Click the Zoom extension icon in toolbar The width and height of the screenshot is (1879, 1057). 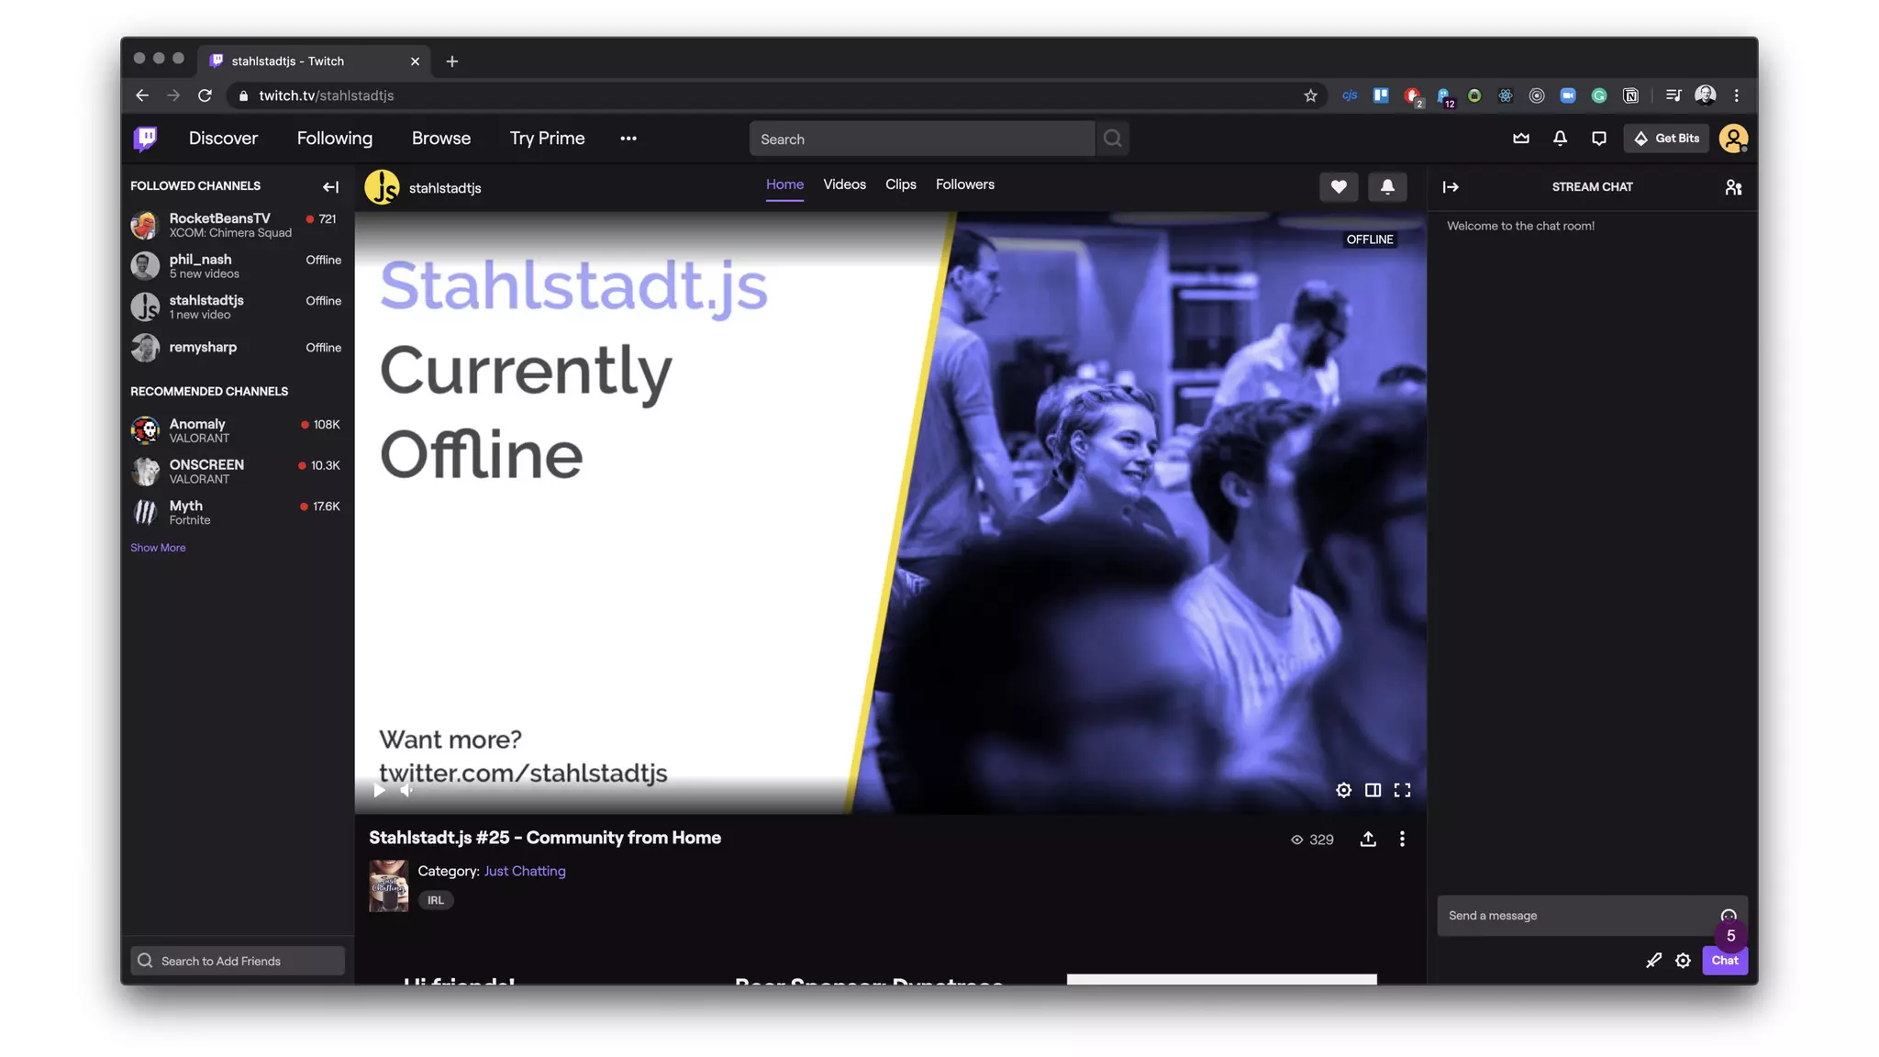pos(1568,95)
